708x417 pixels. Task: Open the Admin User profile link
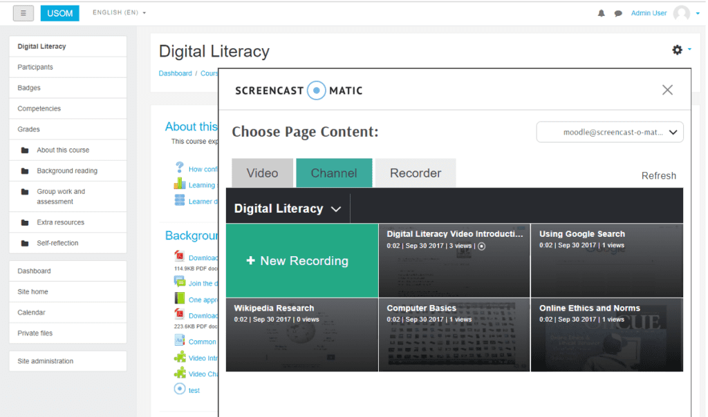pyautogui.click(x=649, y=13)
